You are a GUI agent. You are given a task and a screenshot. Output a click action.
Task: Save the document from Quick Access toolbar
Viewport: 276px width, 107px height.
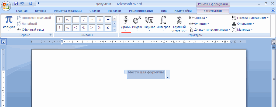(x=16, y=3)
